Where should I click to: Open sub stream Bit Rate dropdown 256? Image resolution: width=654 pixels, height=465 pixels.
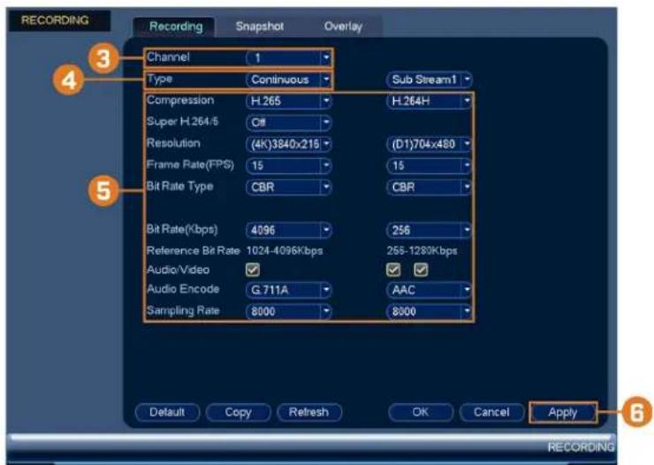(x=430, y=230)
